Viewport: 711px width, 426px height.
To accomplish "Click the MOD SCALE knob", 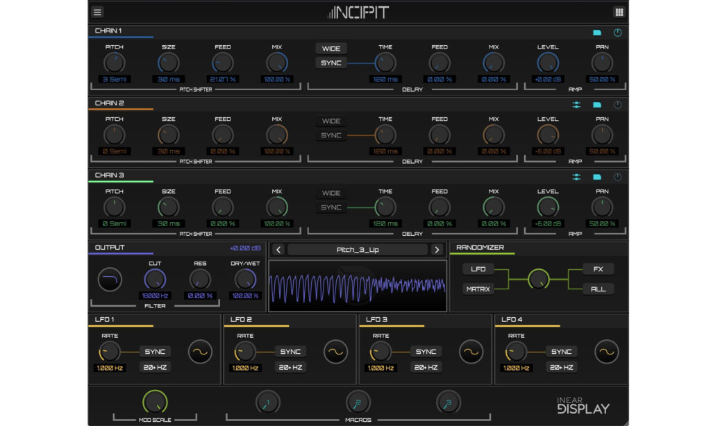I will pyautogui.click(x=155, y=402).
